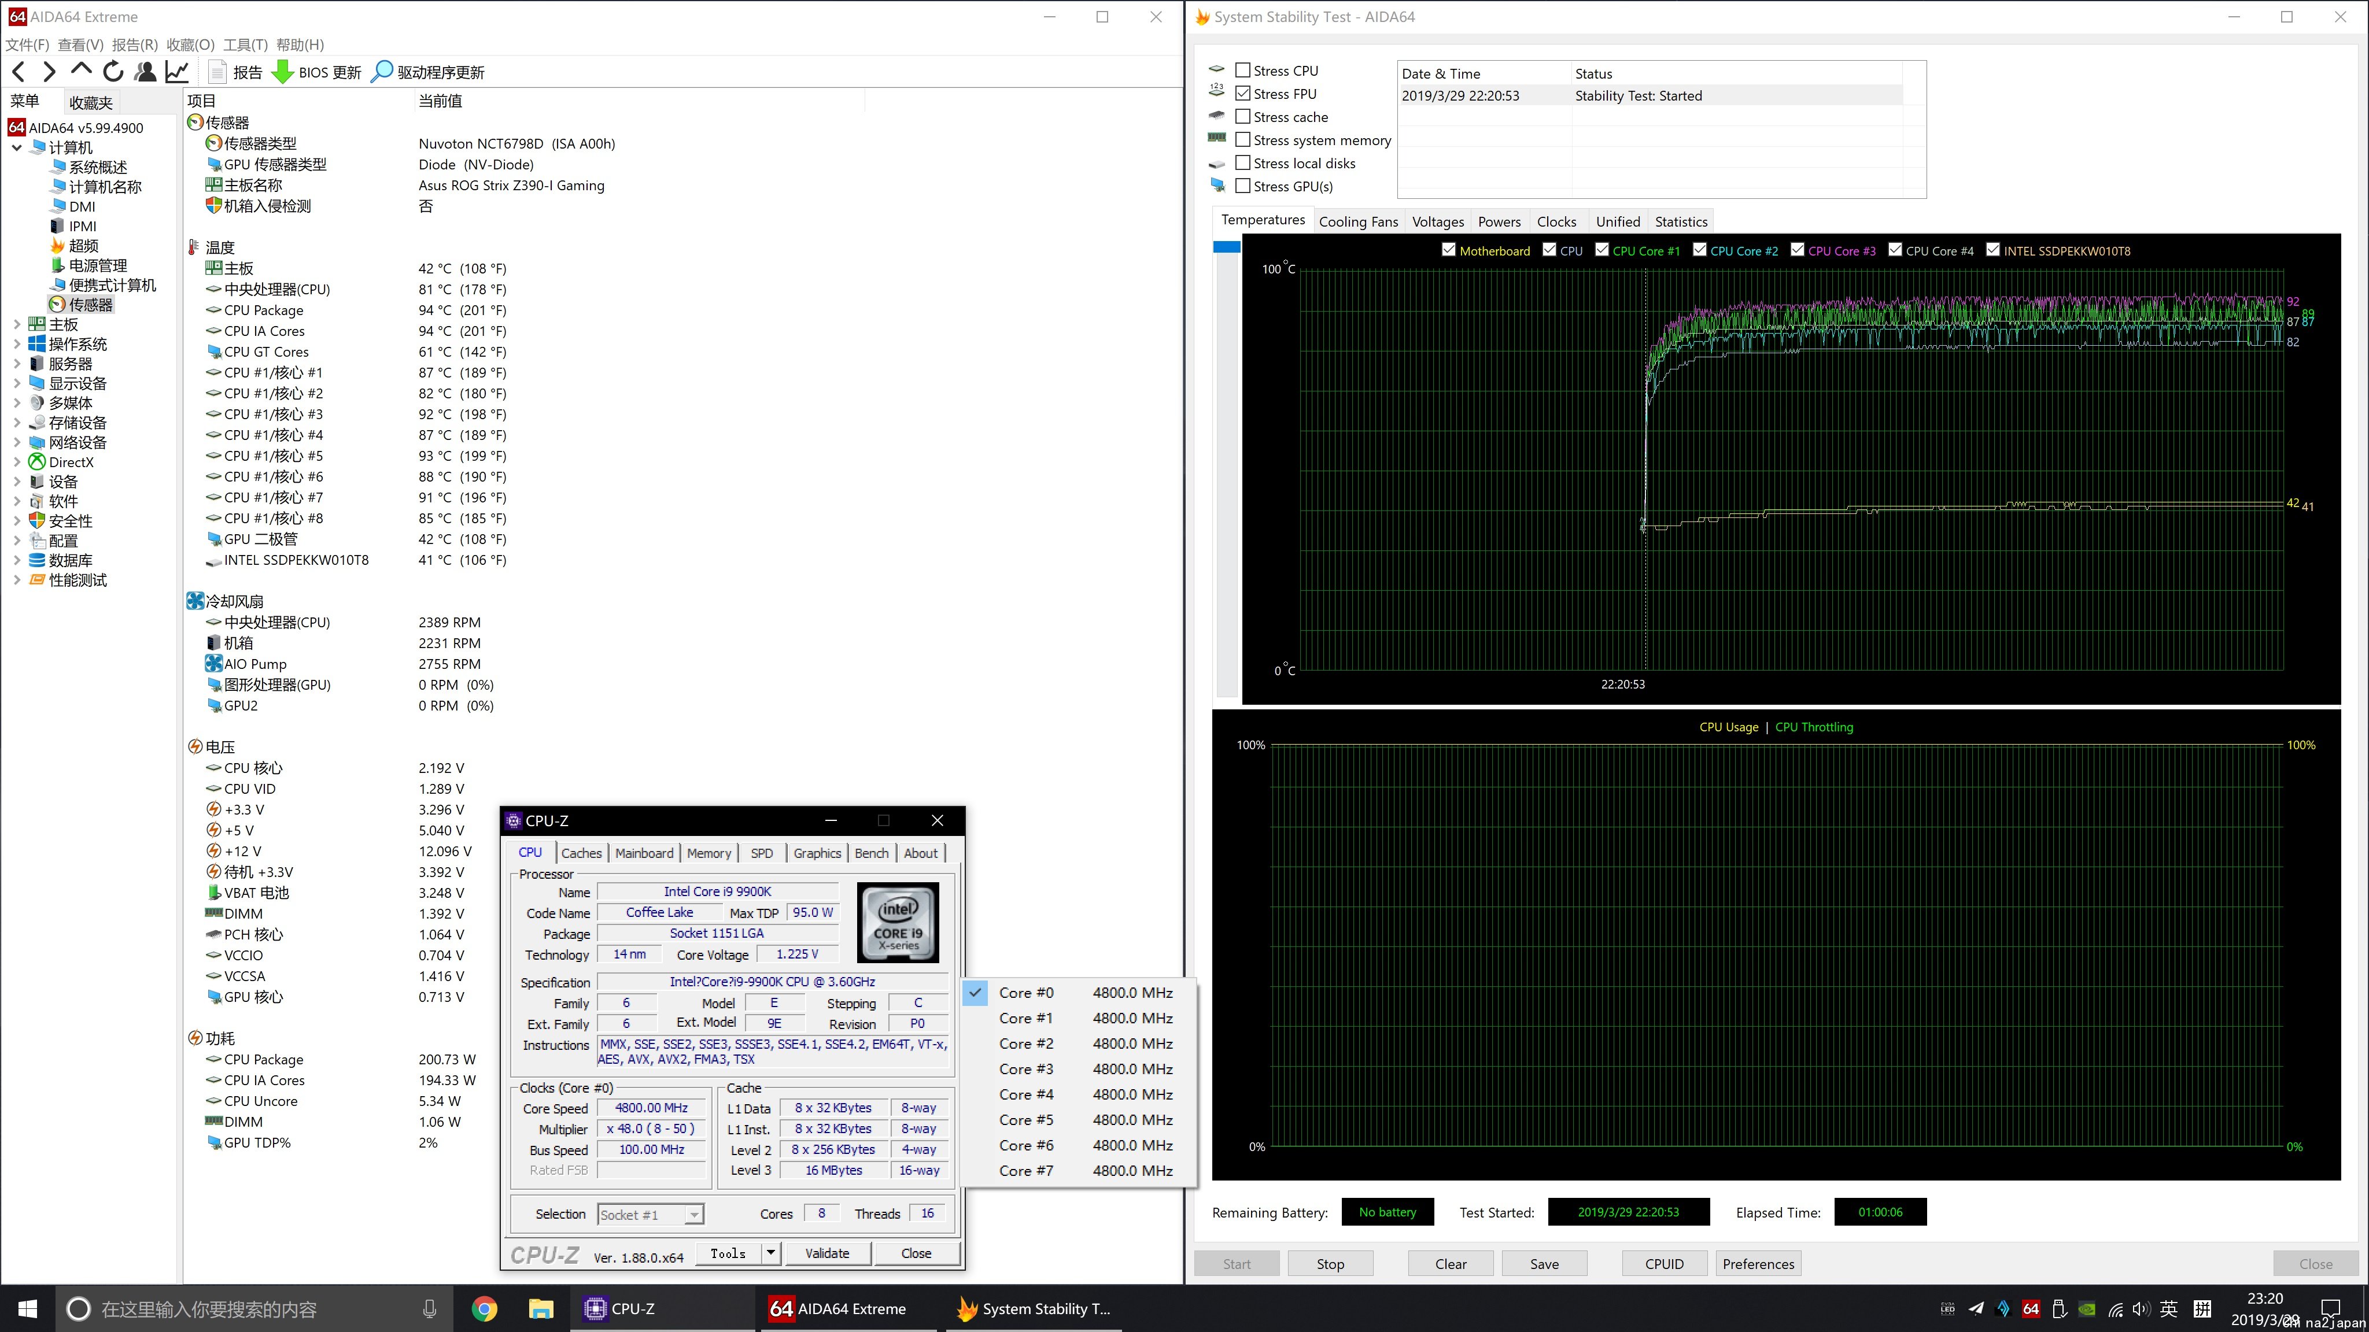Click Intel Core i9 logo in CPU-Z
This screenshot has width=2369, height=1332.
click(898, 922)
